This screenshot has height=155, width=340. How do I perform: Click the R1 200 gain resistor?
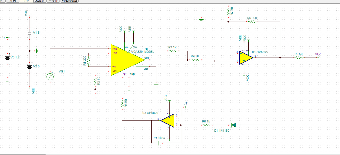coord(88,60)
